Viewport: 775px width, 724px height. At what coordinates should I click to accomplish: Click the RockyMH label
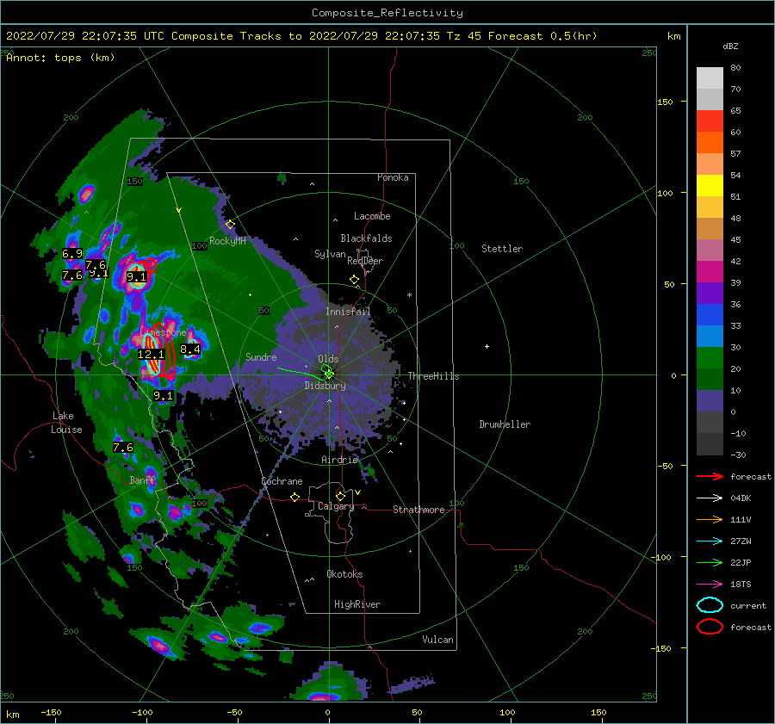click(227, 241)
